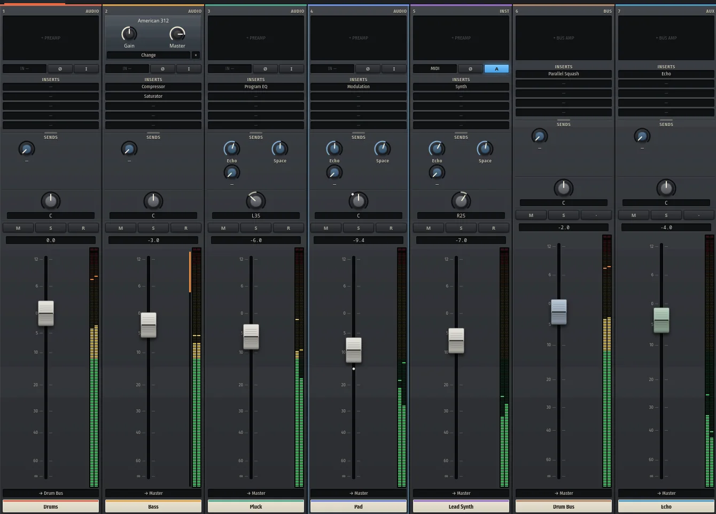This screenshot has width=716, height=514.
Task: Select the Pluck channel name label
Action: point(256,507)
